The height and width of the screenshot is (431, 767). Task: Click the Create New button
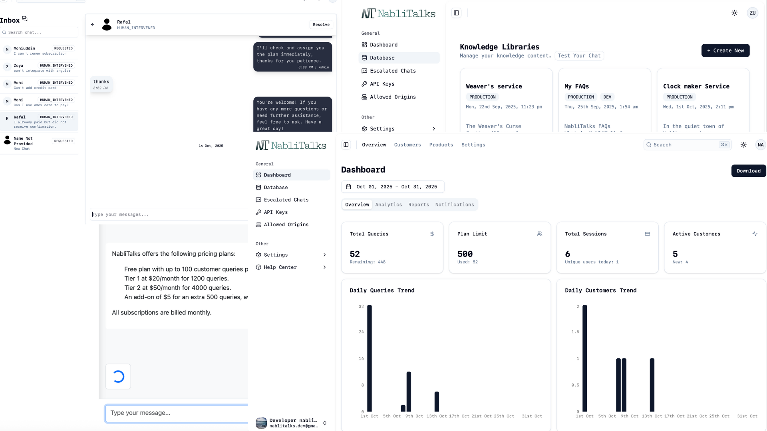pos(725,51)
